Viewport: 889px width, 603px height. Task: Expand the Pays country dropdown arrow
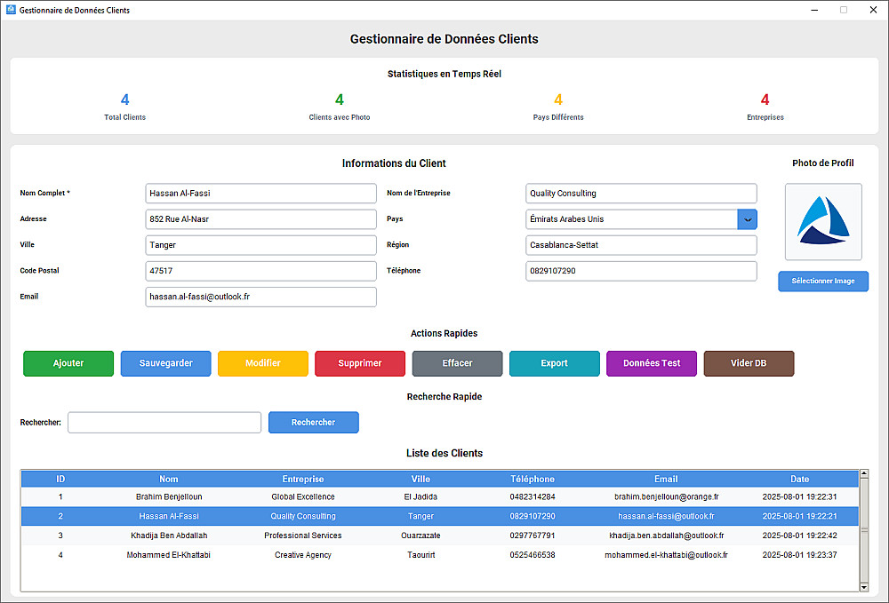click(x=747, y=219)
